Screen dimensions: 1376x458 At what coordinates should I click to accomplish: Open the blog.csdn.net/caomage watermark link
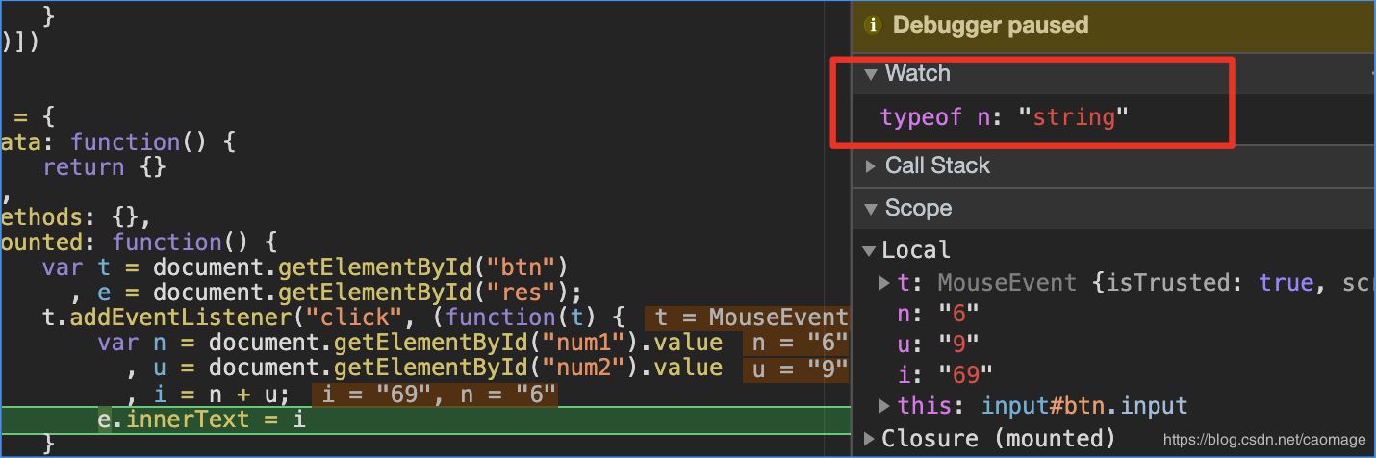point(1262,441)
